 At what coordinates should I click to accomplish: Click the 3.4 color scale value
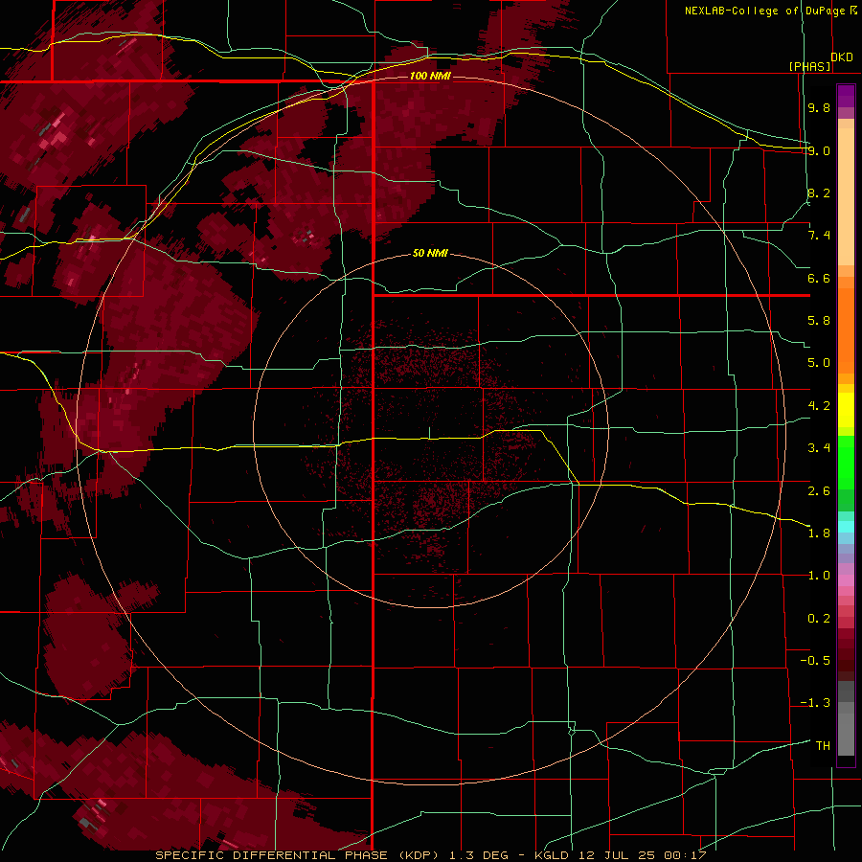click(x=819, y=448)
